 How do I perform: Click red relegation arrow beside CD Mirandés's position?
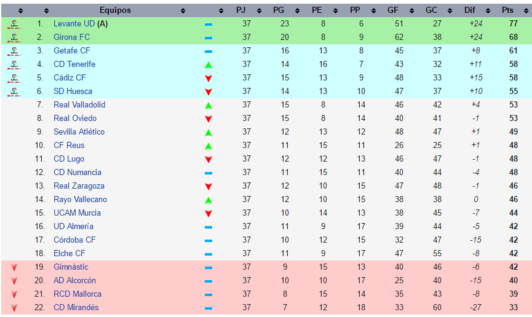(x=14, y=308)
